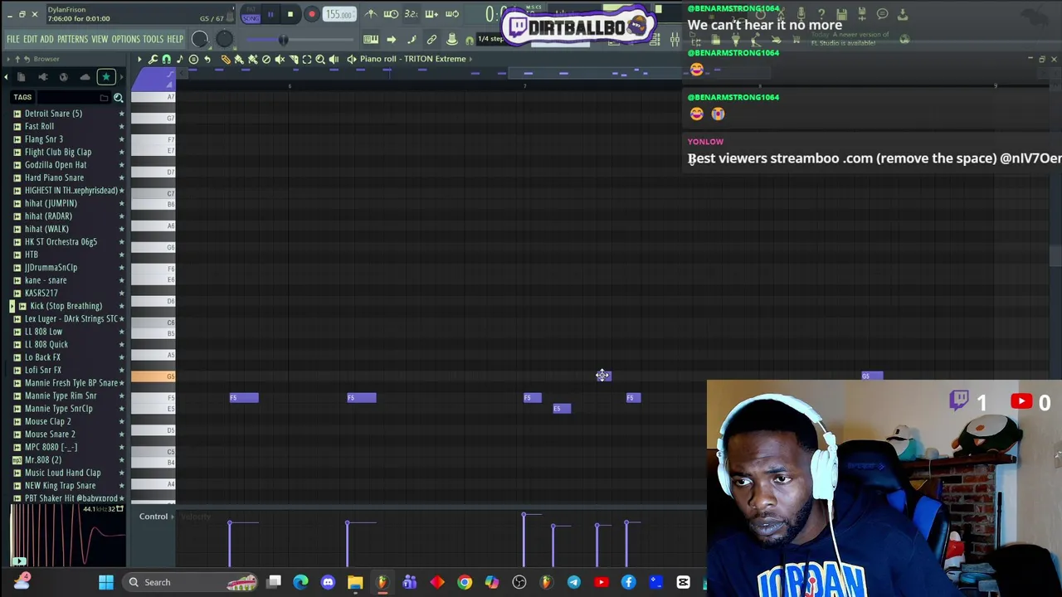Screen dimensions: 1062x597
Task: Click the link chain icon in toolbar
Action: click(x=431, y=39)
